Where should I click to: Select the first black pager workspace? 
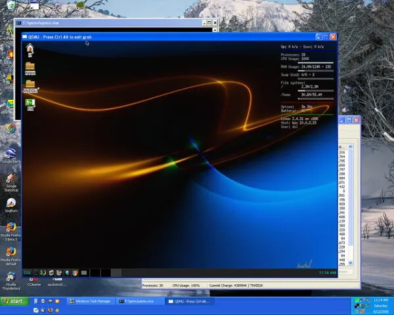[x=95, y=273]
